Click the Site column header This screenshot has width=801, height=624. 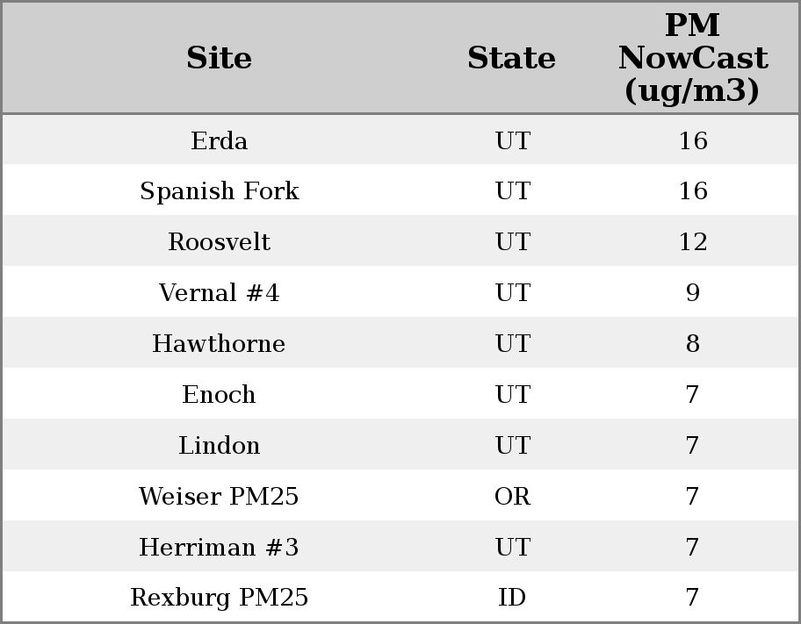(219, 58)
